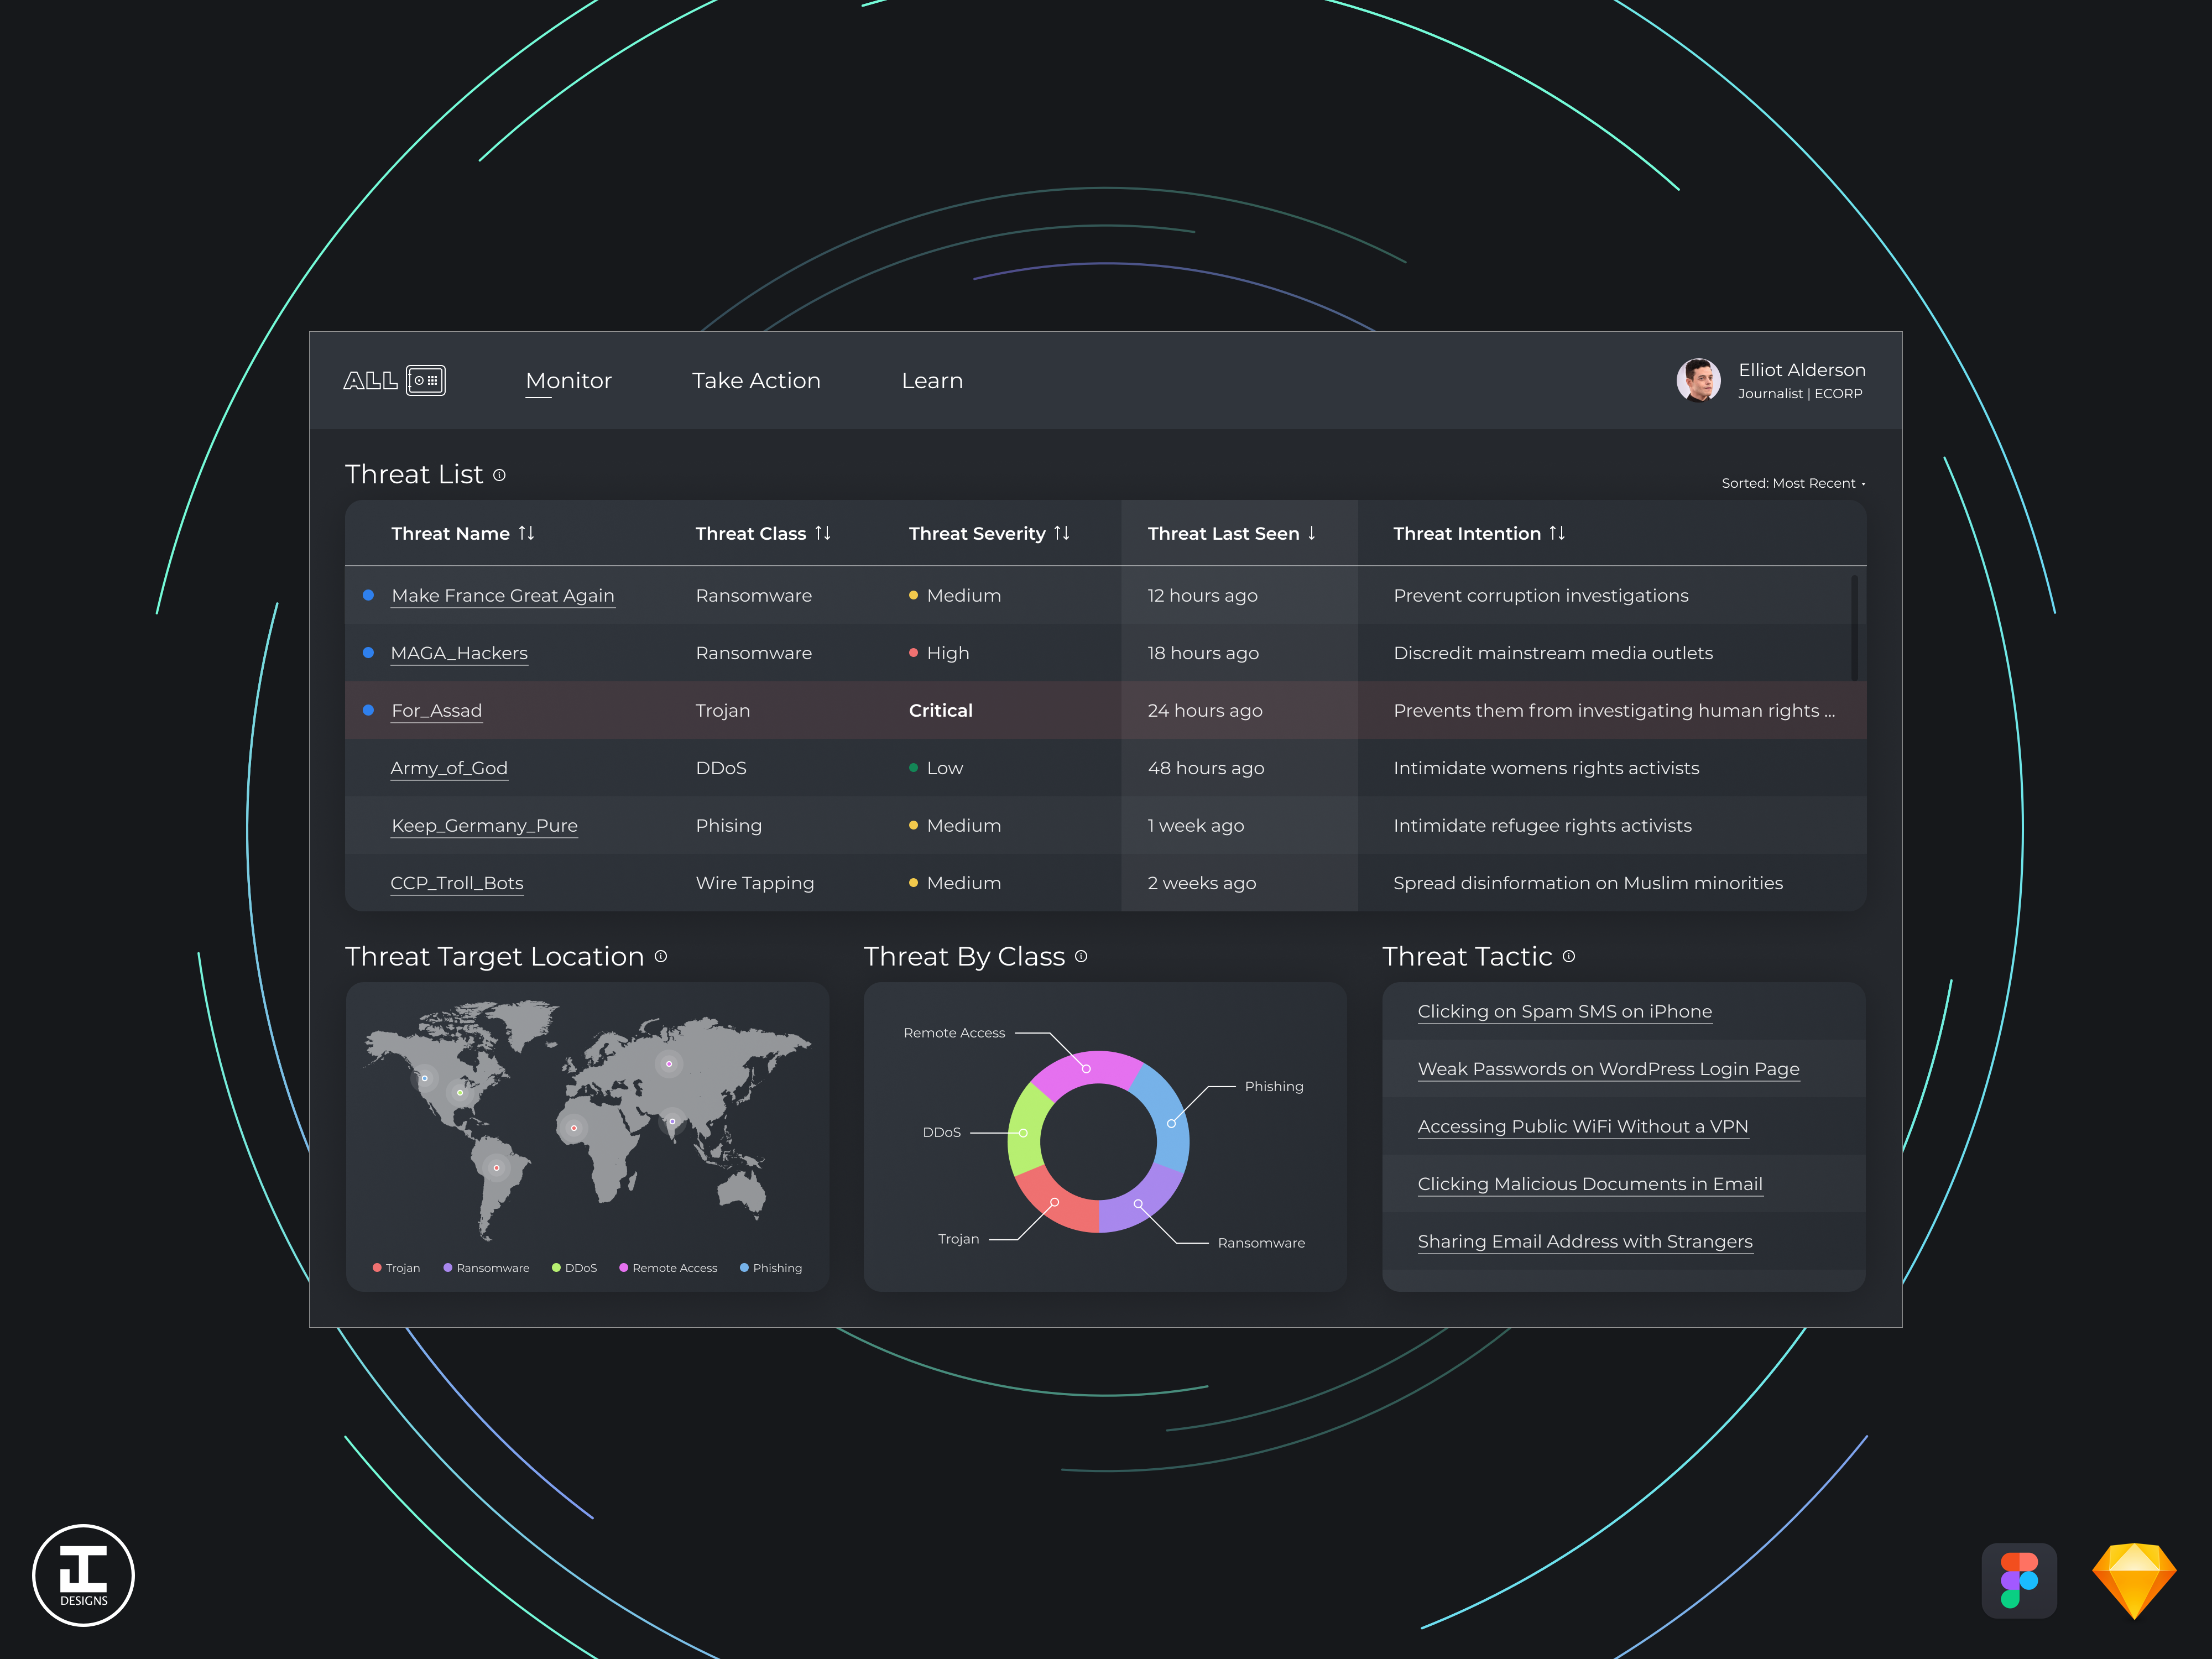
Task: Sort by the Threat Name column arrows
Action: point(526,533)
